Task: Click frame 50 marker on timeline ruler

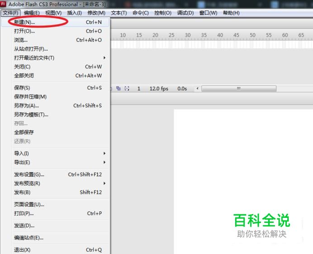Action: pos(252,35)
